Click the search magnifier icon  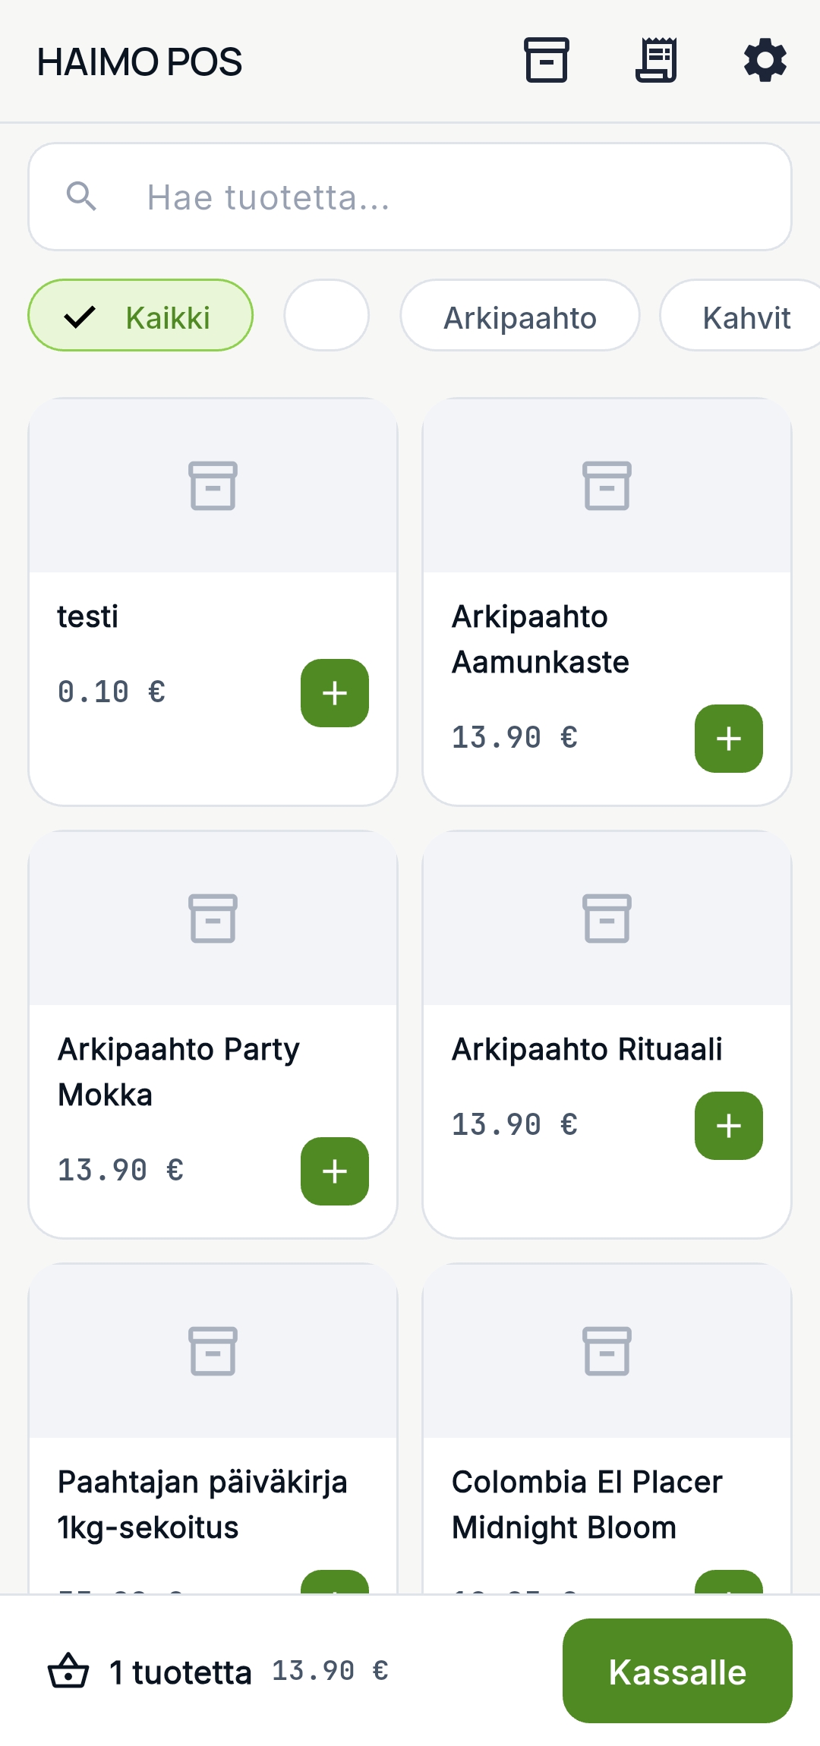(x=81, y=197)
